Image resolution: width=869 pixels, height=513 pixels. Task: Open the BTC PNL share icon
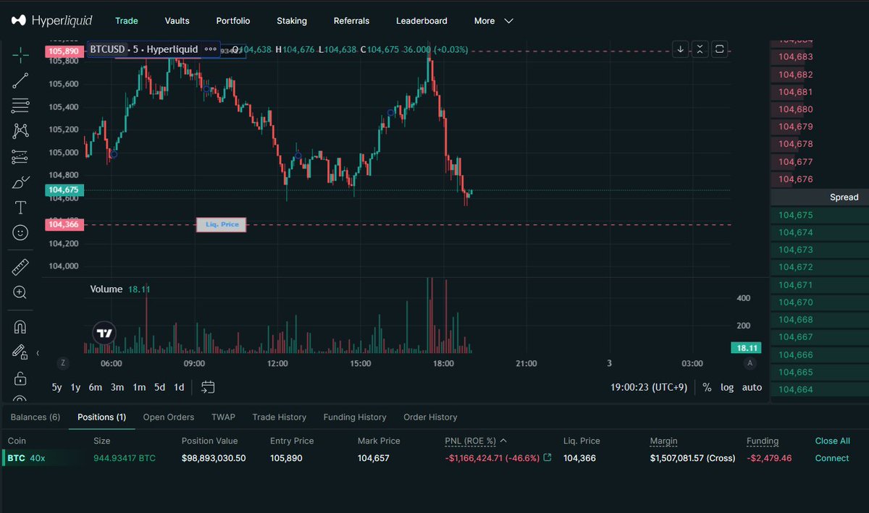(x=547, y=458)
